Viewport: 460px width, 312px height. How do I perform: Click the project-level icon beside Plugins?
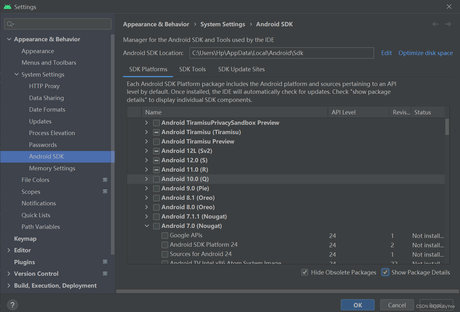105,262
